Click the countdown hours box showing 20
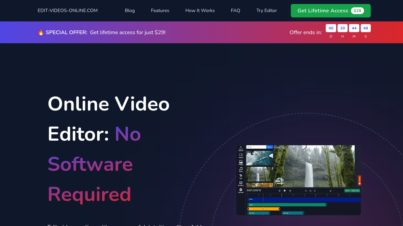The width and height of the screenshot is (403, 226). (x=343, y=28)
